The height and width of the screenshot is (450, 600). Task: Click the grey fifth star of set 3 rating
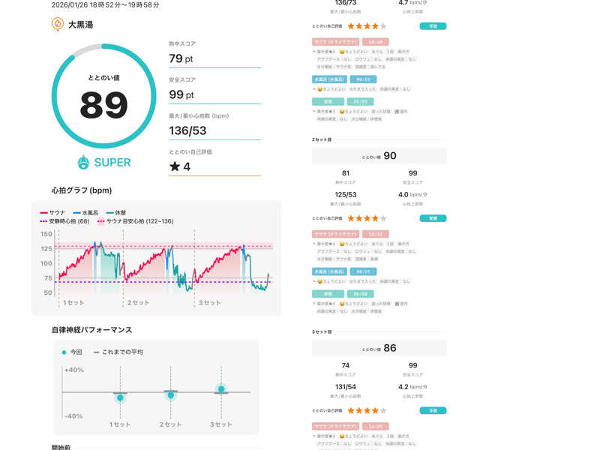[x=383, y=410]
